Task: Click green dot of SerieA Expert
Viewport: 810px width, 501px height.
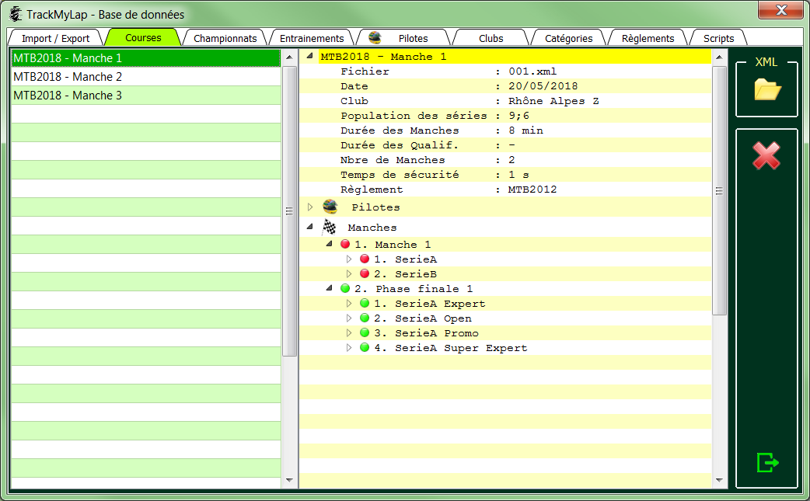Action: coord(365,304)
